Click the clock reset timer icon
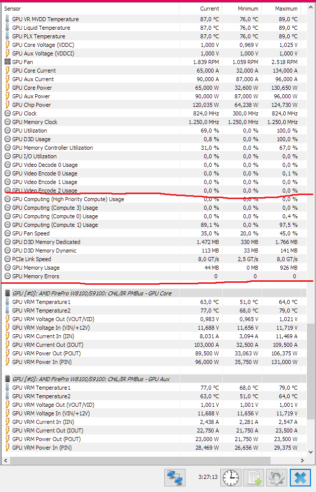Viewport: 316px width, 492px height. 231,477
